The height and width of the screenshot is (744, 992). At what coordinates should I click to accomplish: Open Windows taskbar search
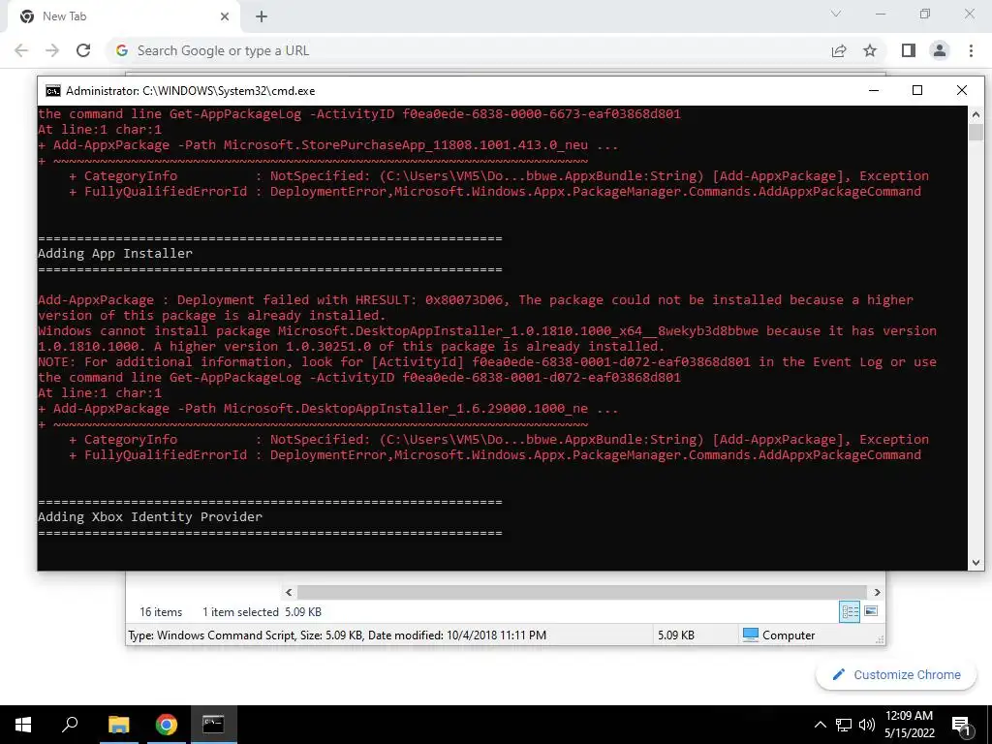coord(70,725)
